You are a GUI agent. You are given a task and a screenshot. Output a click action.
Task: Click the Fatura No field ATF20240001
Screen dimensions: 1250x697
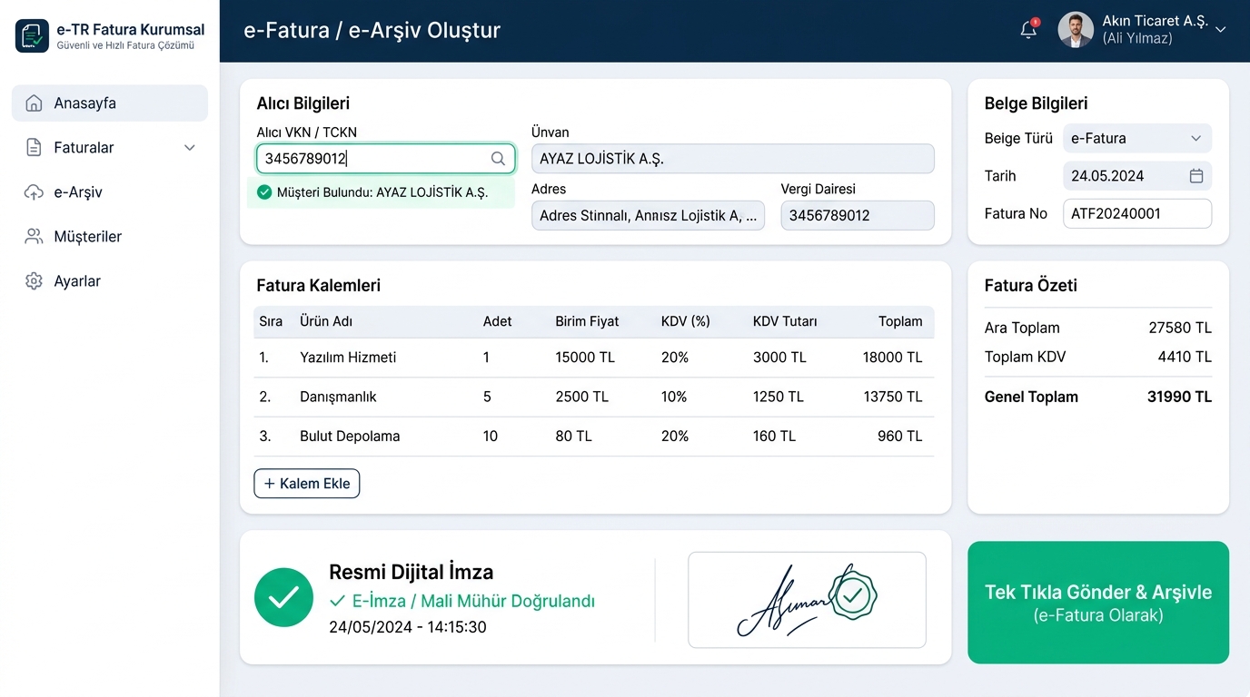click(1137, 213)
